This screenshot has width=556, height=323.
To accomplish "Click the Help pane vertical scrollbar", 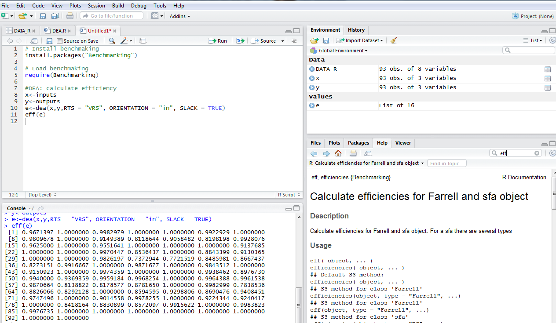I will coord(553,193).
